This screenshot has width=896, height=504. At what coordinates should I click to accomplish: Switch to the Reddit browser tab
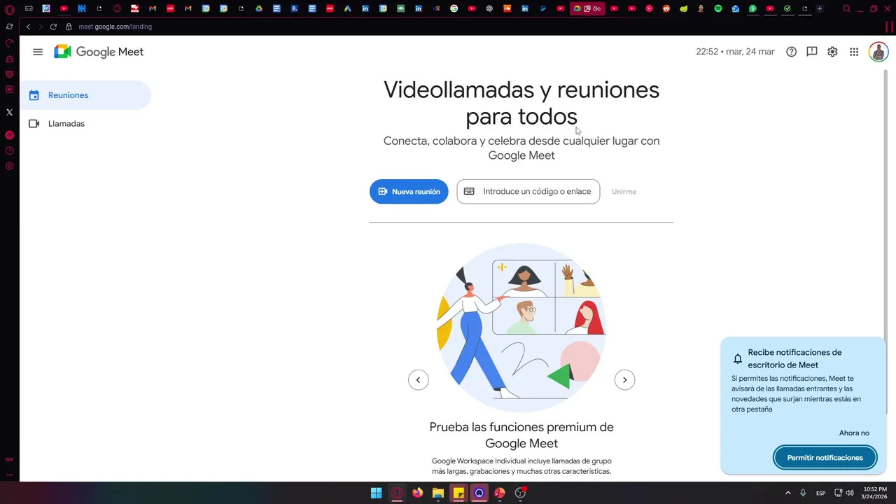point(666,8)
